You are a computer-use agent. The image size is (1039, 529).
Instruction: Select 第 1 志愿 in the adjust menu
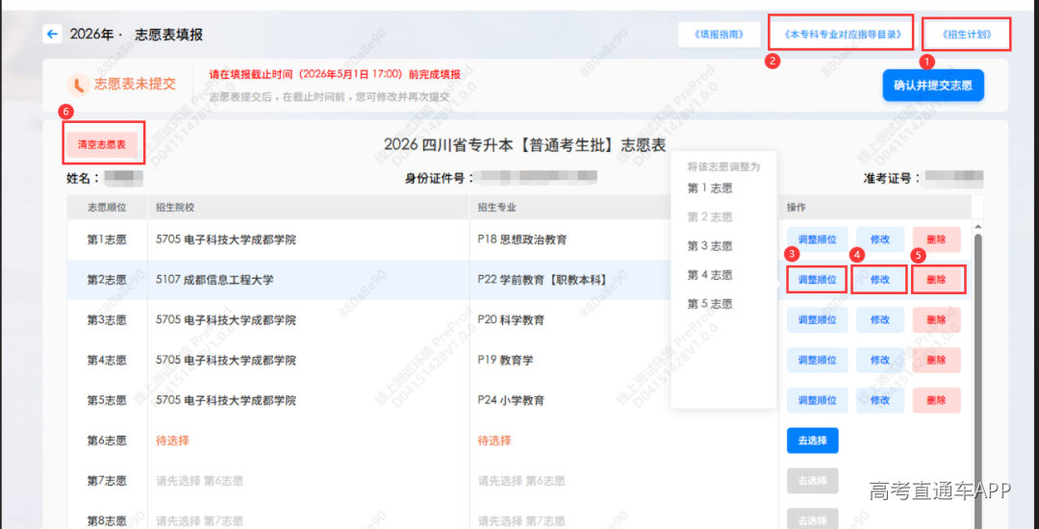click(710, 189)
